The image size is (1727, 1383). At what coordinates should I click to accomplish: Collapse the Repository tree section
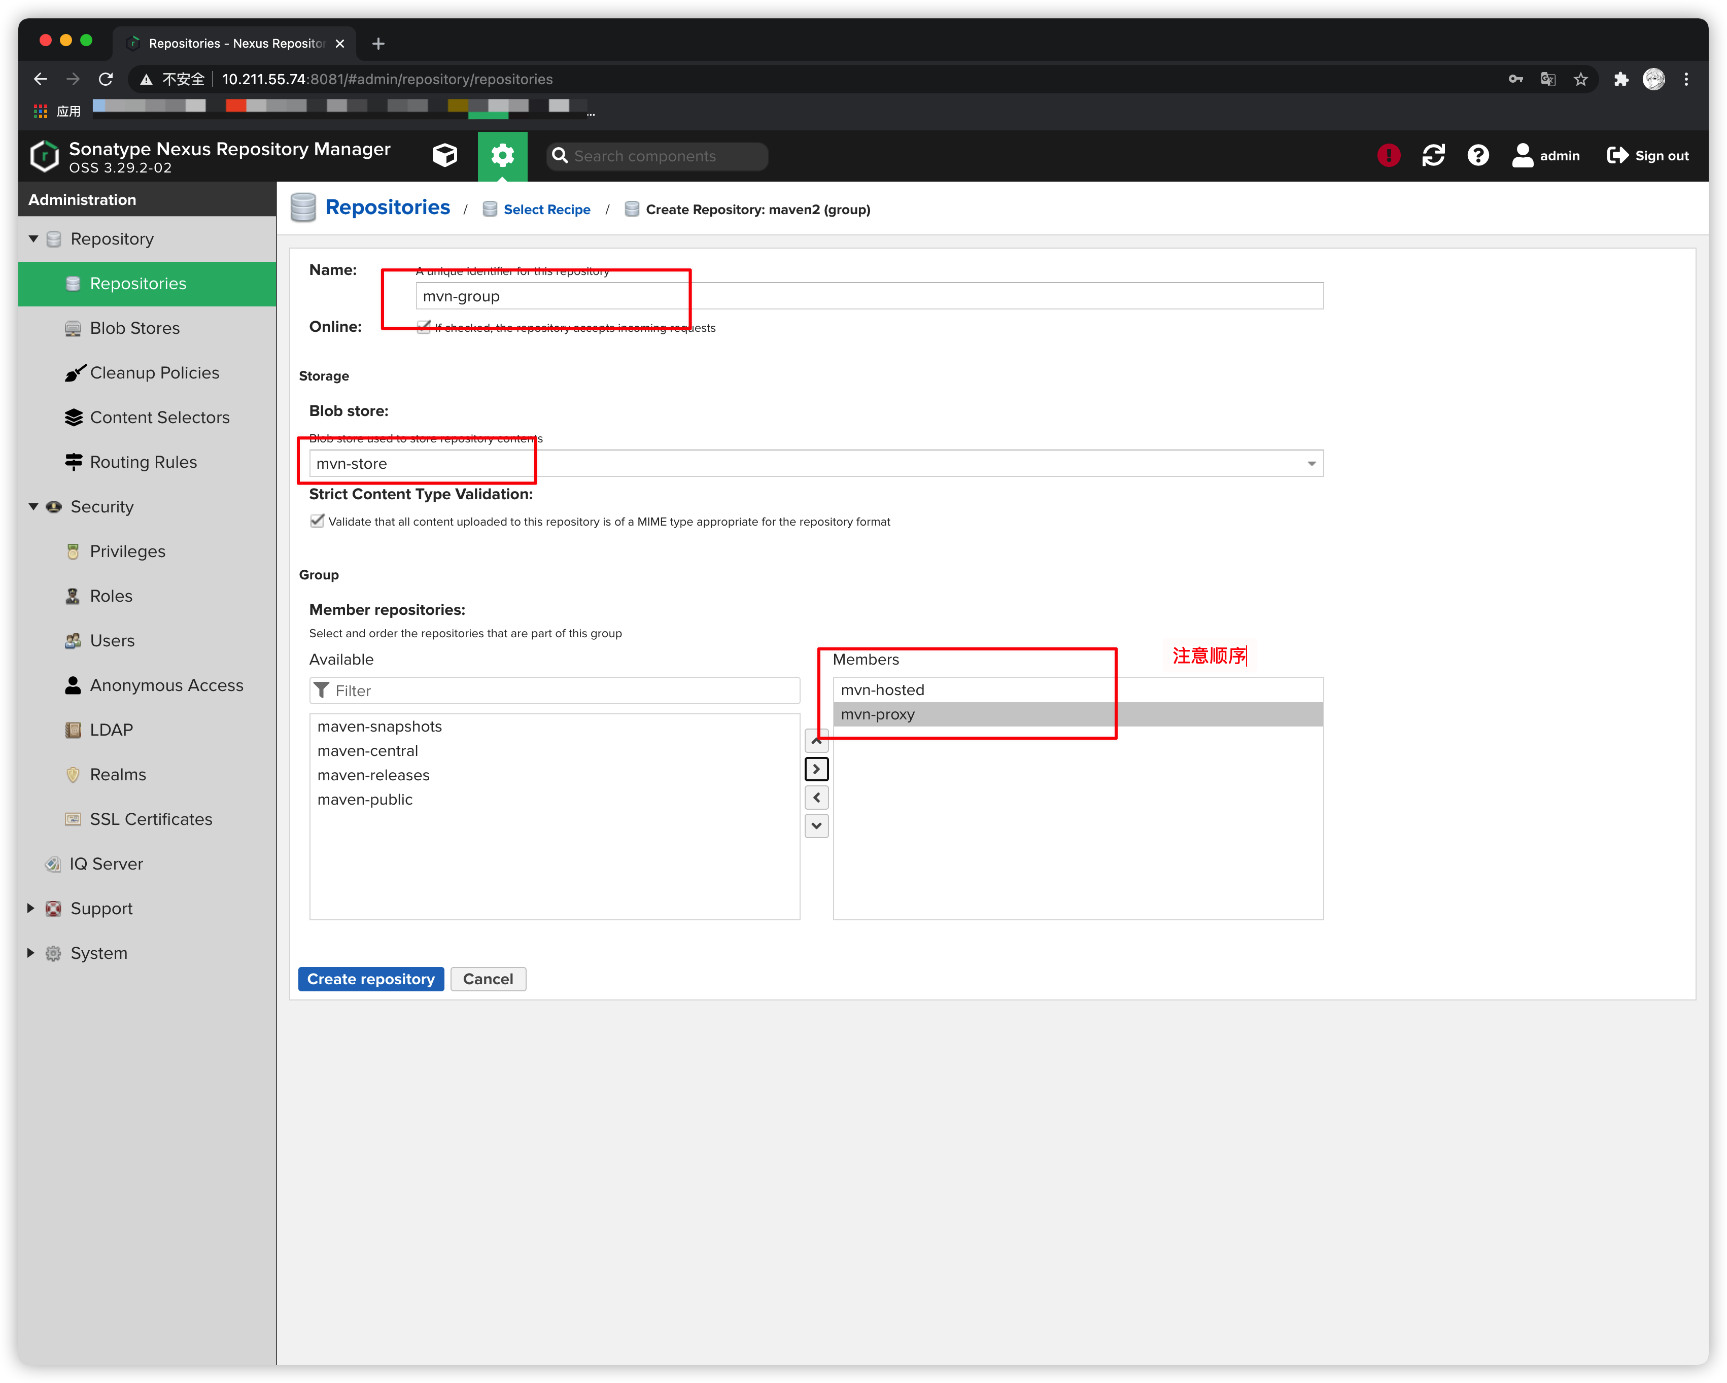[x=33, y=238]
